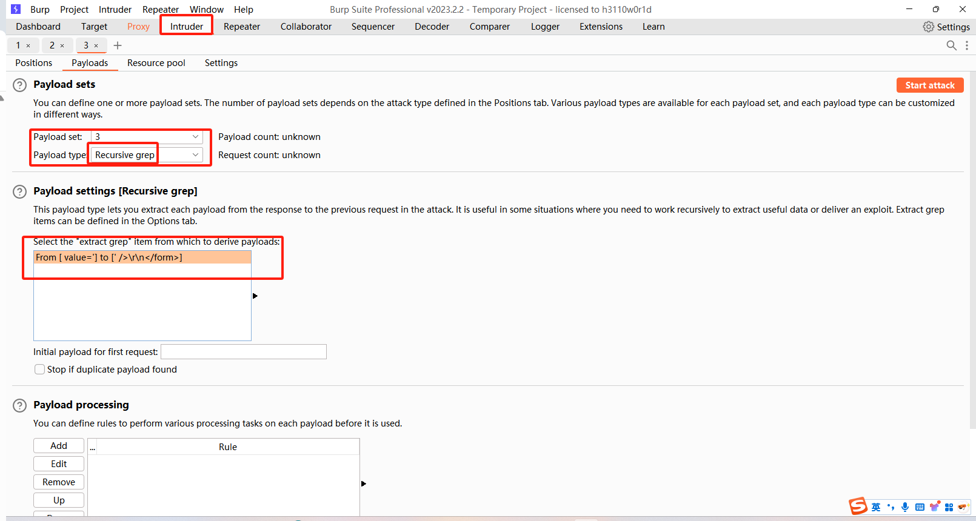Image resolution: width=976 pixels, height=521 pixels.
Task: Close Intruder attack tab 3
Action: click(96, 46)
